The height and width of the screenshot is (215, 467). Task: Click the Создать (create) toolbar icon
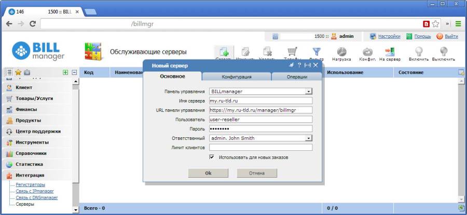223,52
